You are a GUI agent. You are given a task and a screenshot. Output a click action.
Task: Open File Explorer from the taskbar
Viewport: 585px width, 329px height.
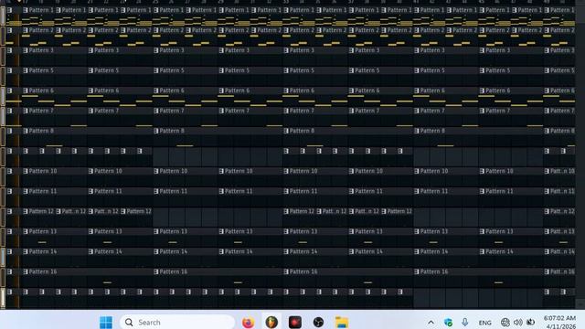(342, 323)
